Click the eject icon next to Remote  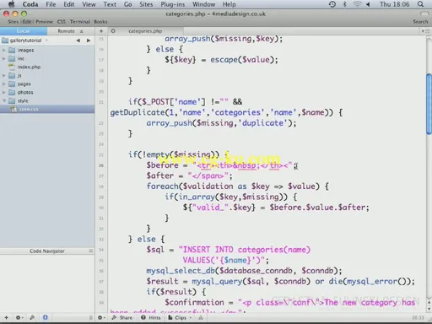(x=82, y=31)
